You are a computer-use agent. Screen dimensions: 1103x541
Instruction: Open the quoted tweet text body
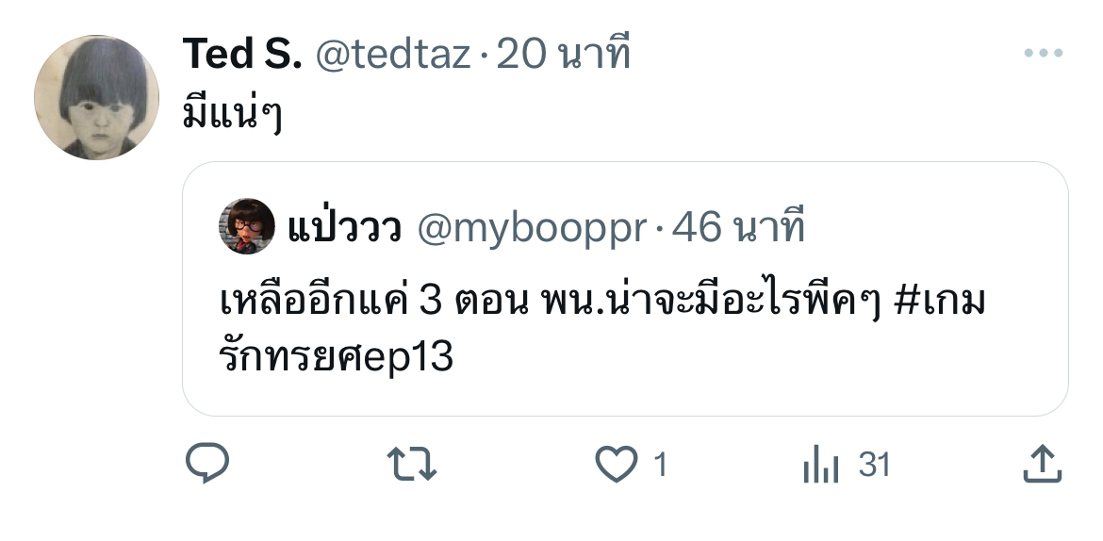602,329
